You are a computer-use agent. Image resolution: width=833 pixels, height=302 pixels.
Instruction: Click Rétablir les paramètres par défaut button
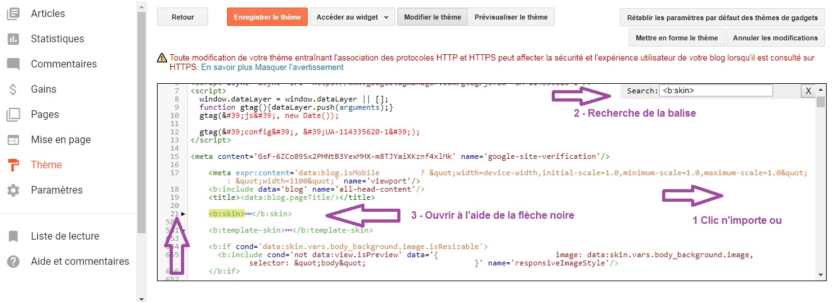[x=723, y=18]
